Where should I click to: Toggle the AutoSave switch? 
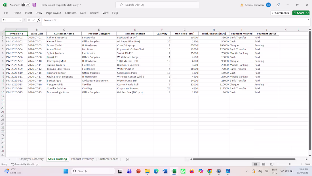26,5
